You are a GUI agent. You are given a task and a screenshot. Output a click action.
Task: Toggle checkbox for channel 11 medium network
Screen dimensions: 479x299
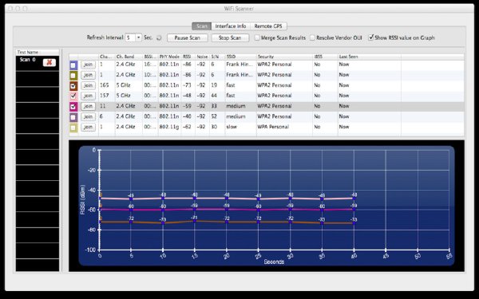pyautogui.click(x=73, y=107)
